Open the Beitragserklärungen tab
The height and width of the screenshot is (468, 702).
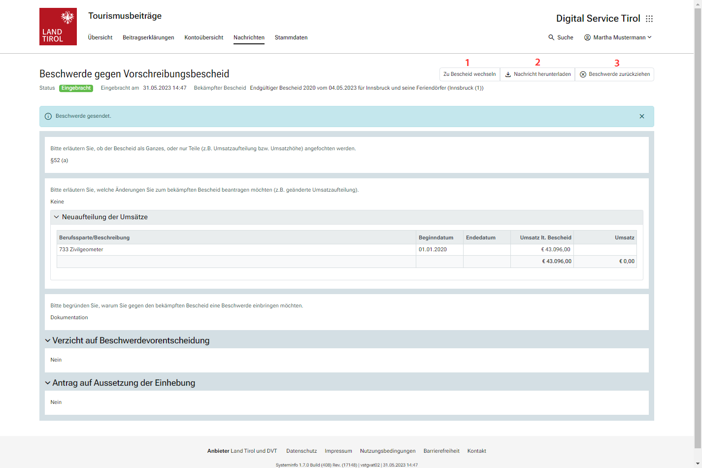point(148,37)
